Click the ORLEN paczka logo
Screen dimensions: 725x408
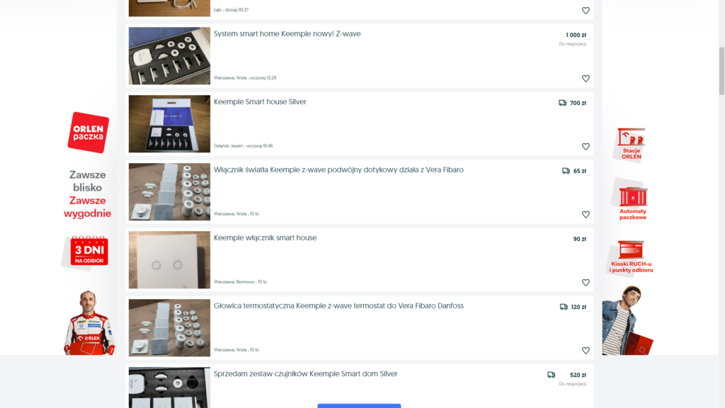(x=89, y=132)
